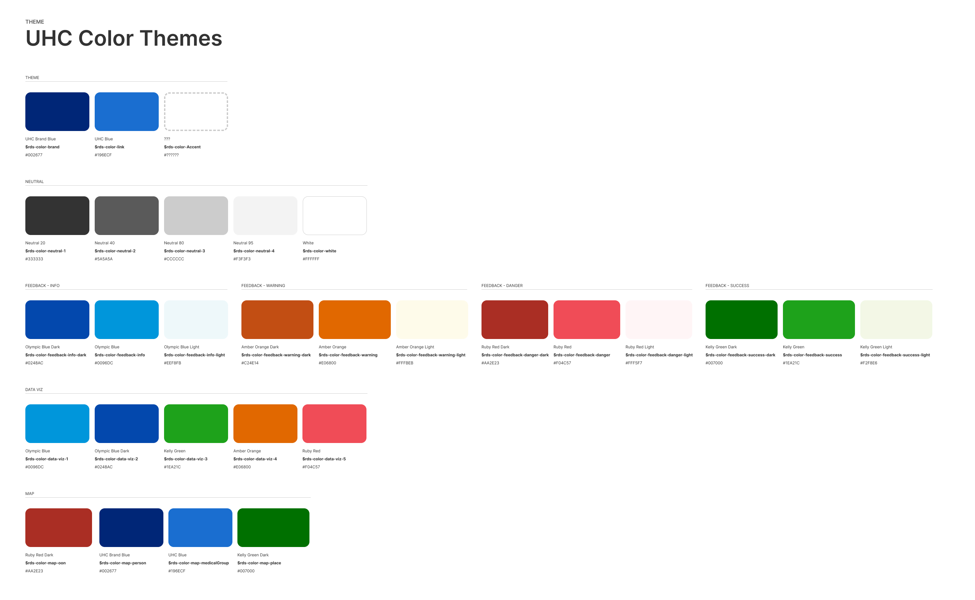Click the Kelly Green Light success swatch
Viewport: 975px width, 600px height.
click(896, 319)
